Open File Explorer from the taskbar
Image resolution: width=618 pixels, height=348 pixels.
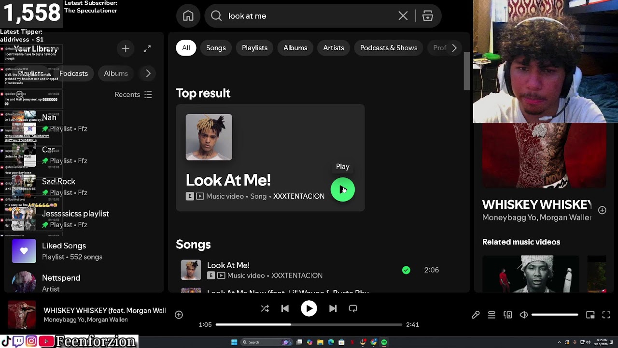[x=320, y=342]
